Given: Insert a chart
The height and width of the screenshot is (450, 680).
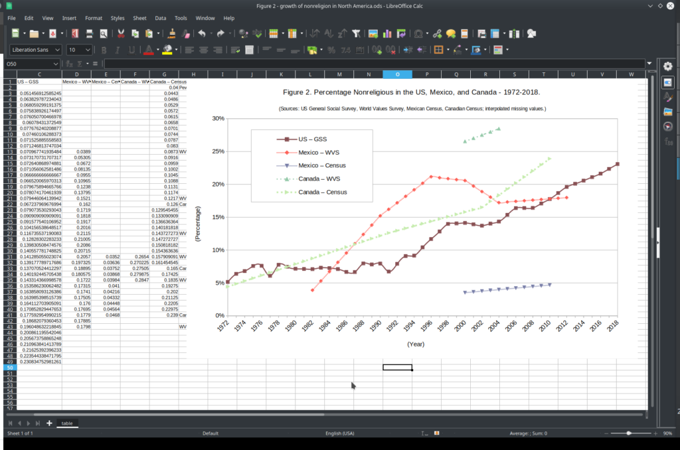Looking at the screenshot, I should pyautogui.click(x=387, y=34).
